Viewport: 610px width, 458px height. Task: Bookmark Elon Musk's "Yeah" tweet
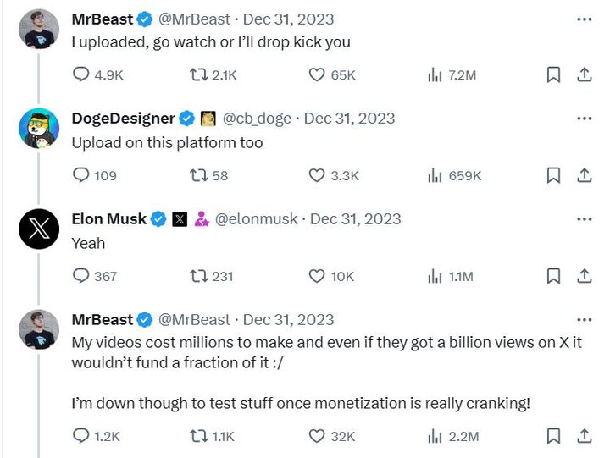click(553, 276)
